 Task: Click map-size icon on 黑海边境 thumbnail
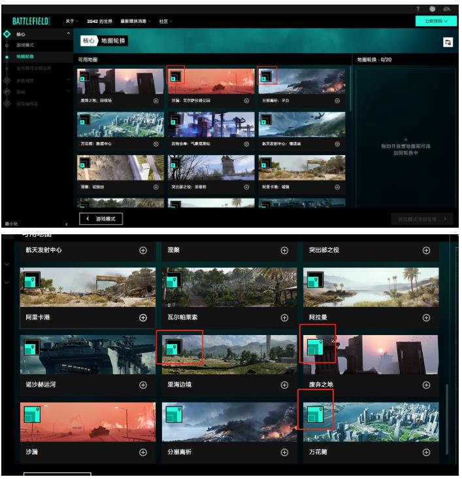(174, 347)
